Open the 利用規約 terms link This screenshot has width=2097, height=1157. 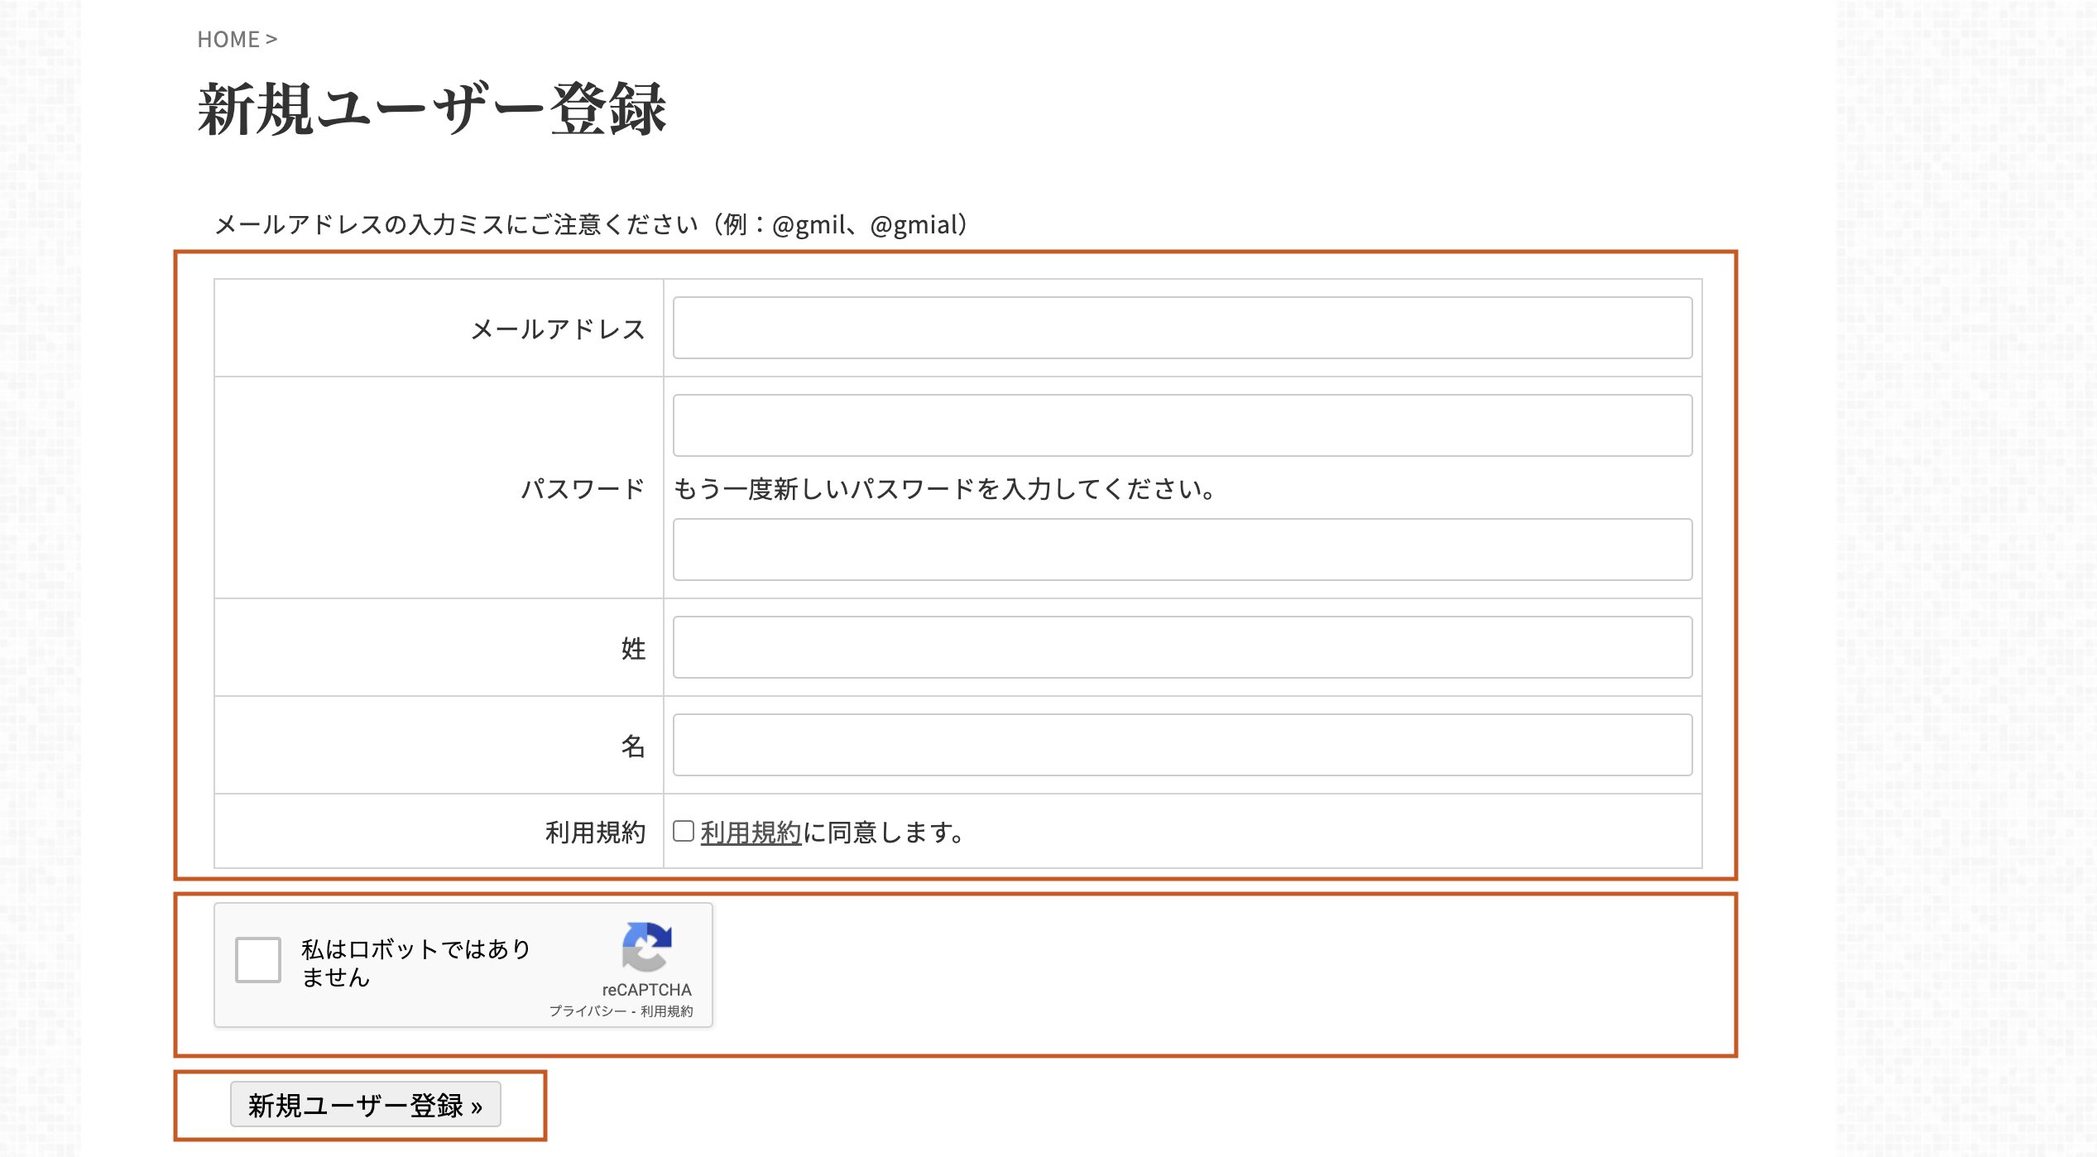[x=751, y=833]
